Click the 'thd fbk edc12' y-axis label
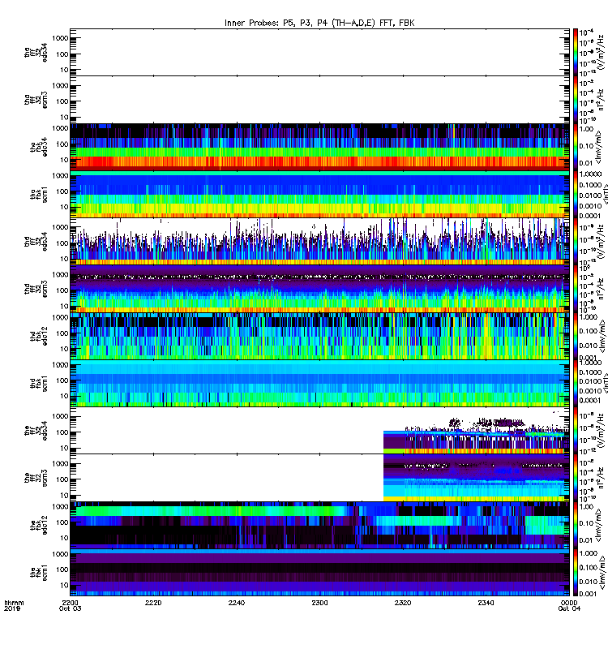 pos(39,336)
